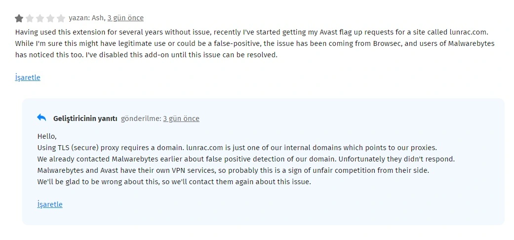
Task: Click the filled first star of the rating
Action: coord(19,18)
